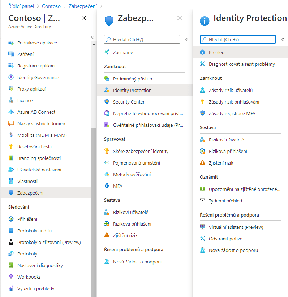Open Protokoly auditu under Sledování
The width and height of the screenshot is (288, 297).
pyautogui.click(x=34, y=231)
